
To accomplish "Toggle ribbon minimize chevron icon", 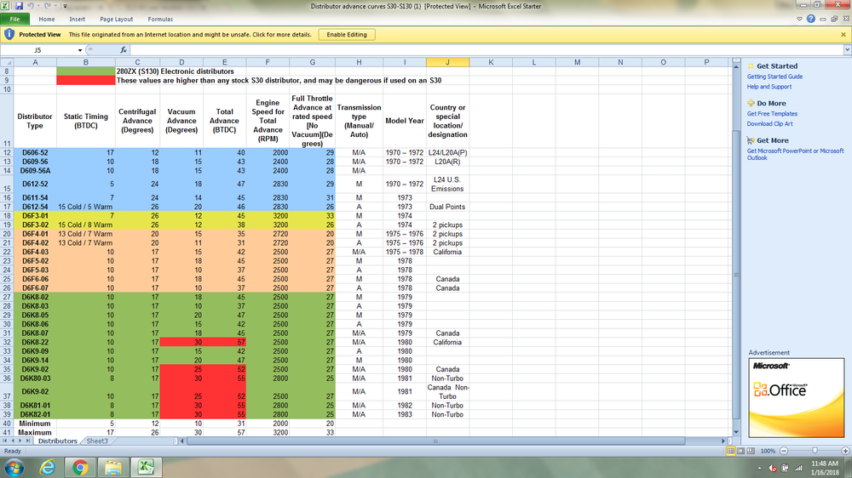I will point(799,19).
